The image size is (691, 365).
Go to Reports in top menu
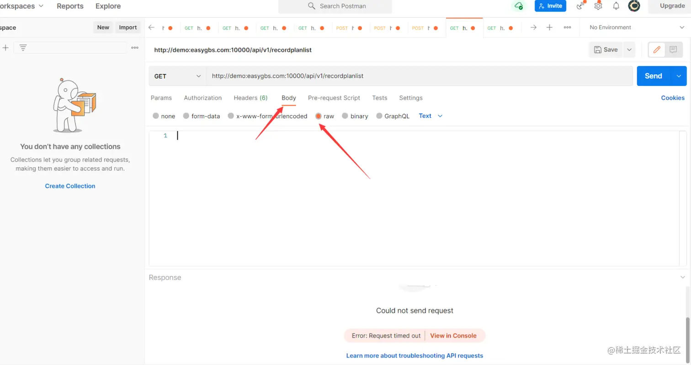(x=70, y=6)
